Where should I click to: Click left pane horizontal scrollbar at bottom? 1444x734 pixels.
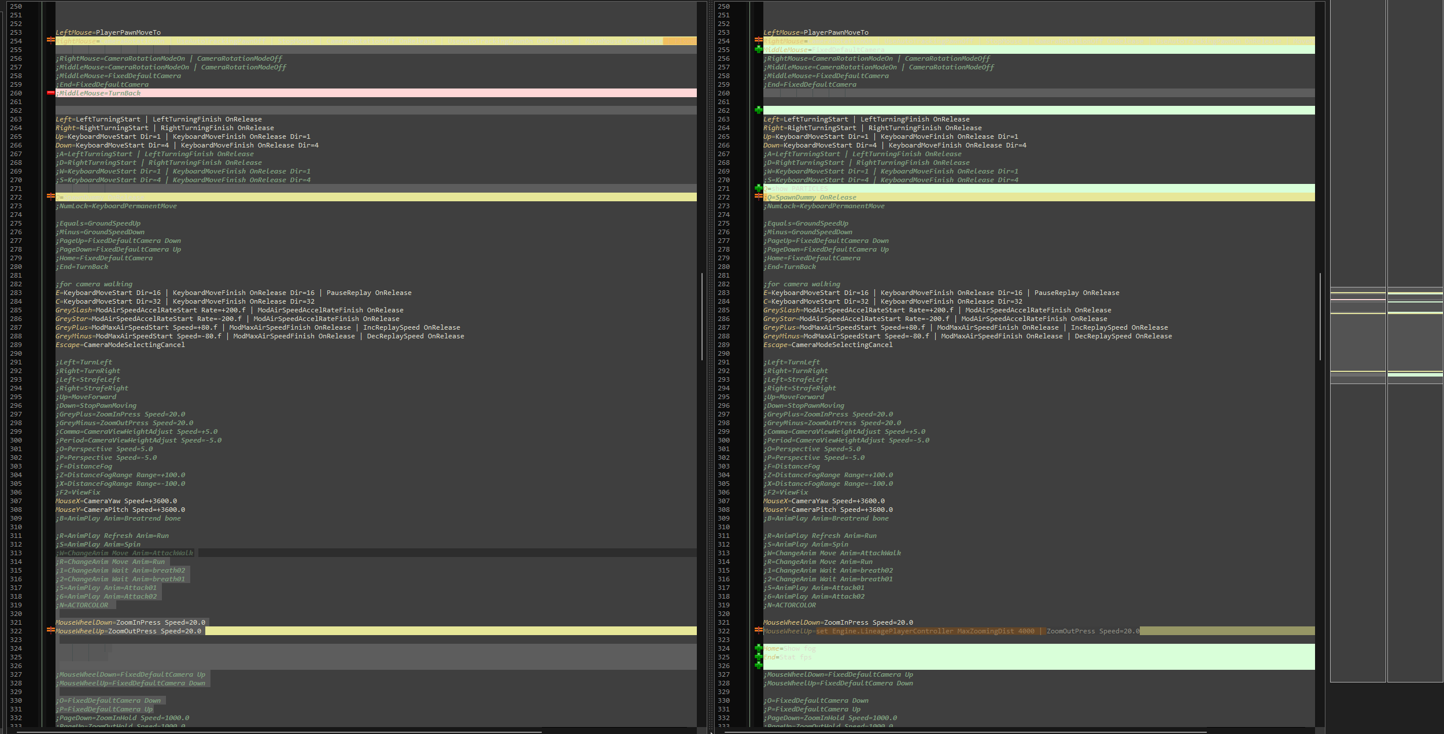coord(279,732)
